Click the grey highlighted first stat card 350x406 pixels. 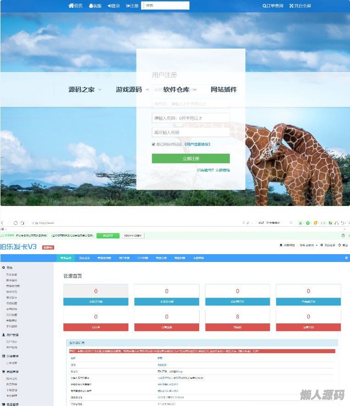(96, 295)
